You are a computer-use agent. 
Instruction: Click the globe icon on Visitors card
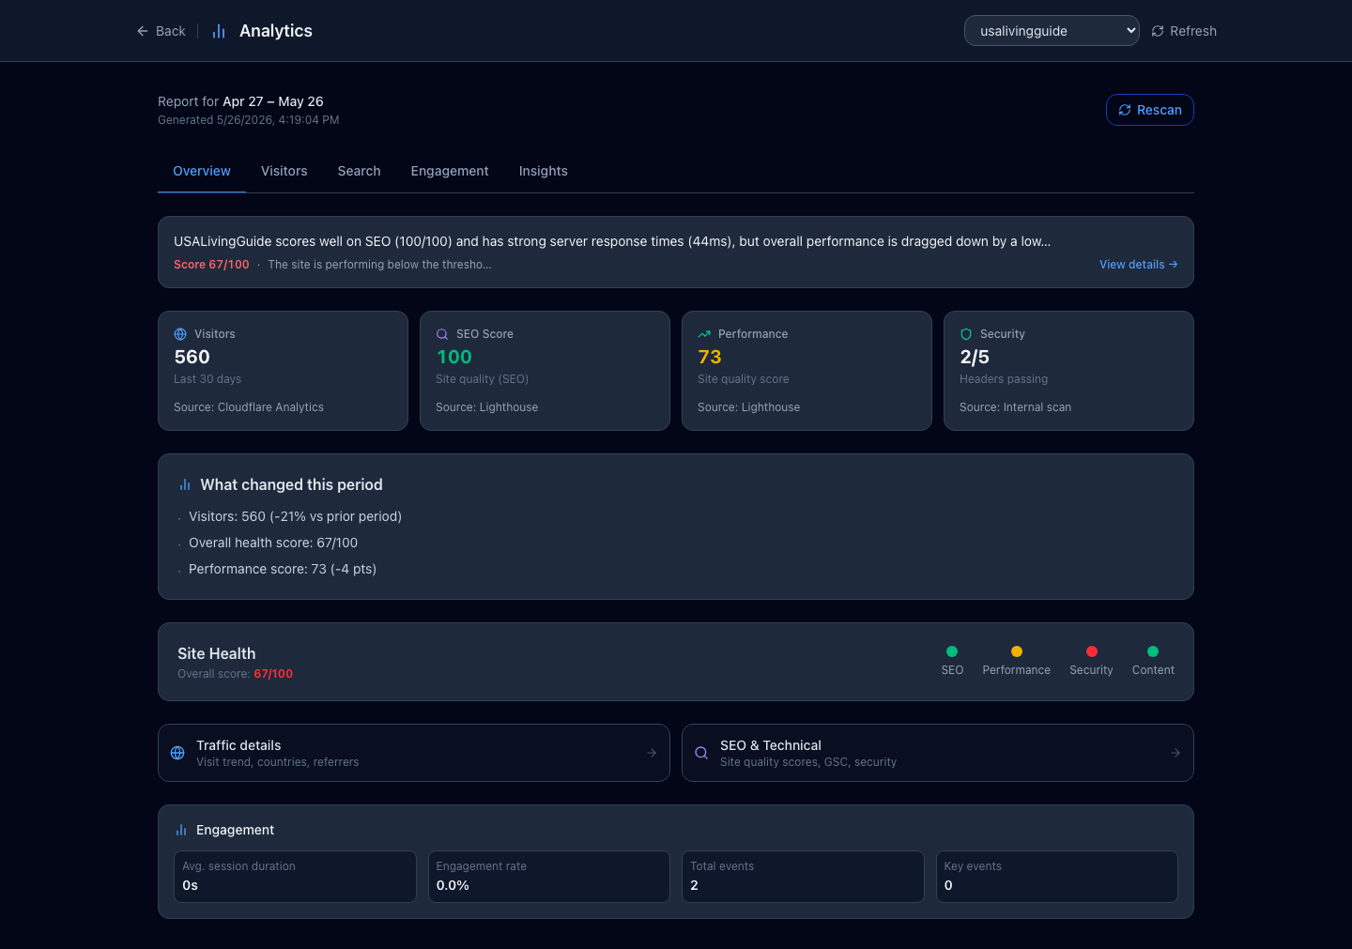point(180,334)
